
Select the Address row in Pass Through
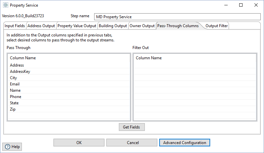pyautogui.click(x=17, y=65)
